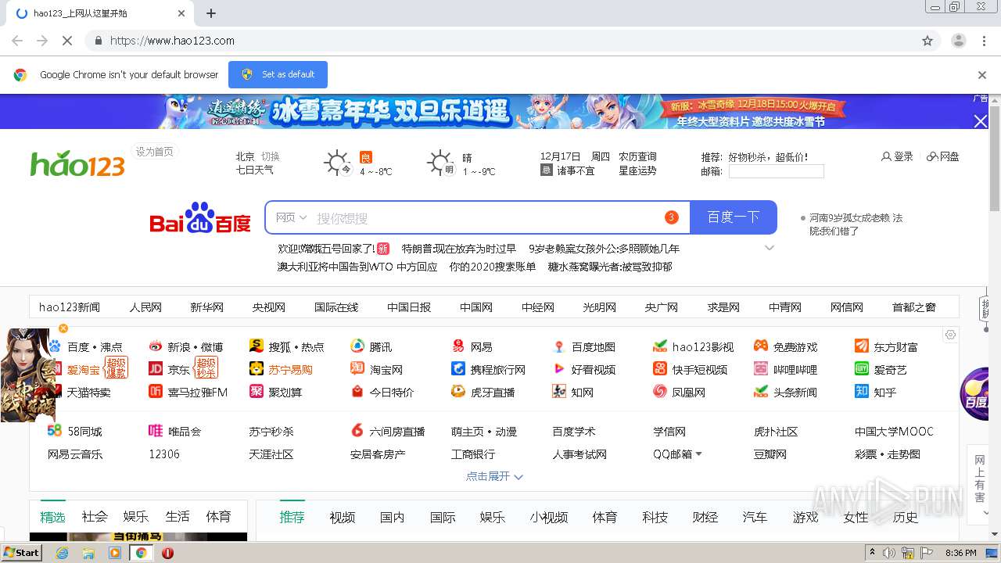The width and height of the screenshot is (1001, 563).
Task: Select the 游戏 content tab
Action: [x=805, y=518]
